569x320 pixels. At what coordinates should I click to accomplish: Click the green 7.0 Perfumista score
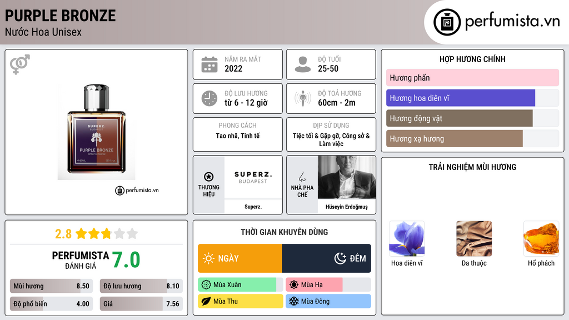click(126, 259)
